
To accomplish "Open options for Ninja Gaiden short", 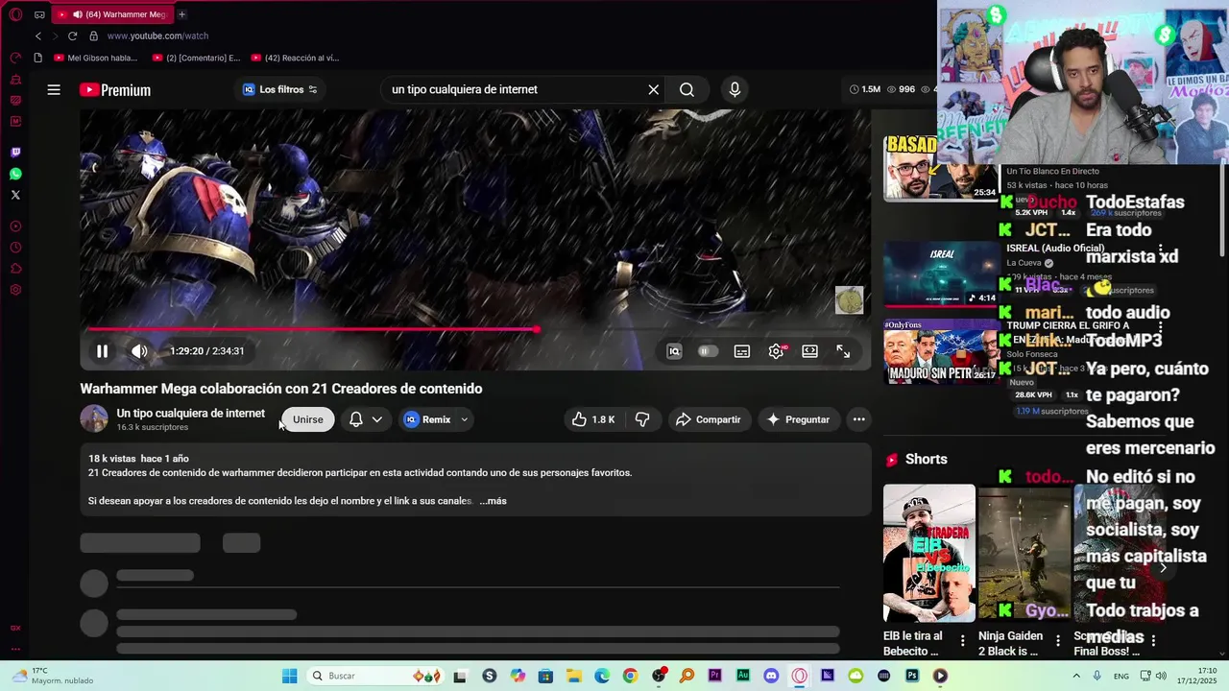I will (x=1058, y=640).
